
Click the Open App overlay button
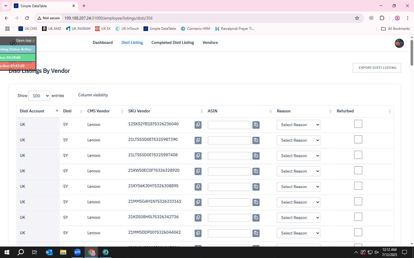25,40
